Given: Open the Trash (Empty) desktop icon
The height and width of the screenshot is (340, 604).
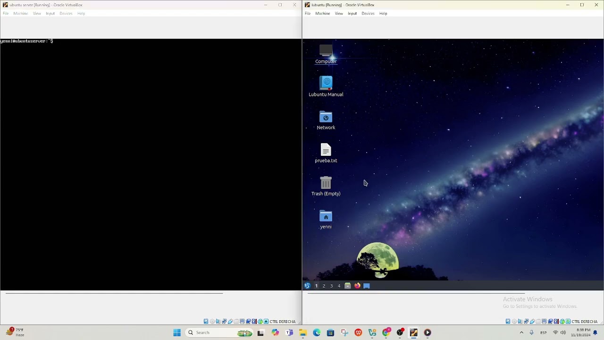Looking at the screenshot, I should click(x=326, y=186).
